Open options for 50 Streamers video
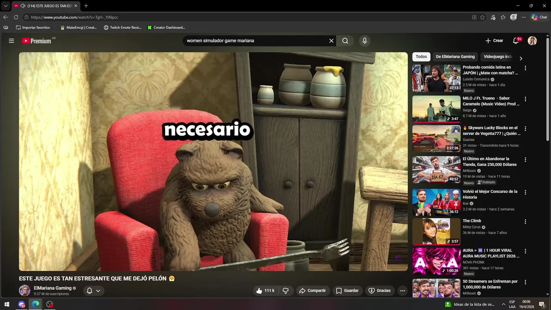 click(x=525, y=282)
